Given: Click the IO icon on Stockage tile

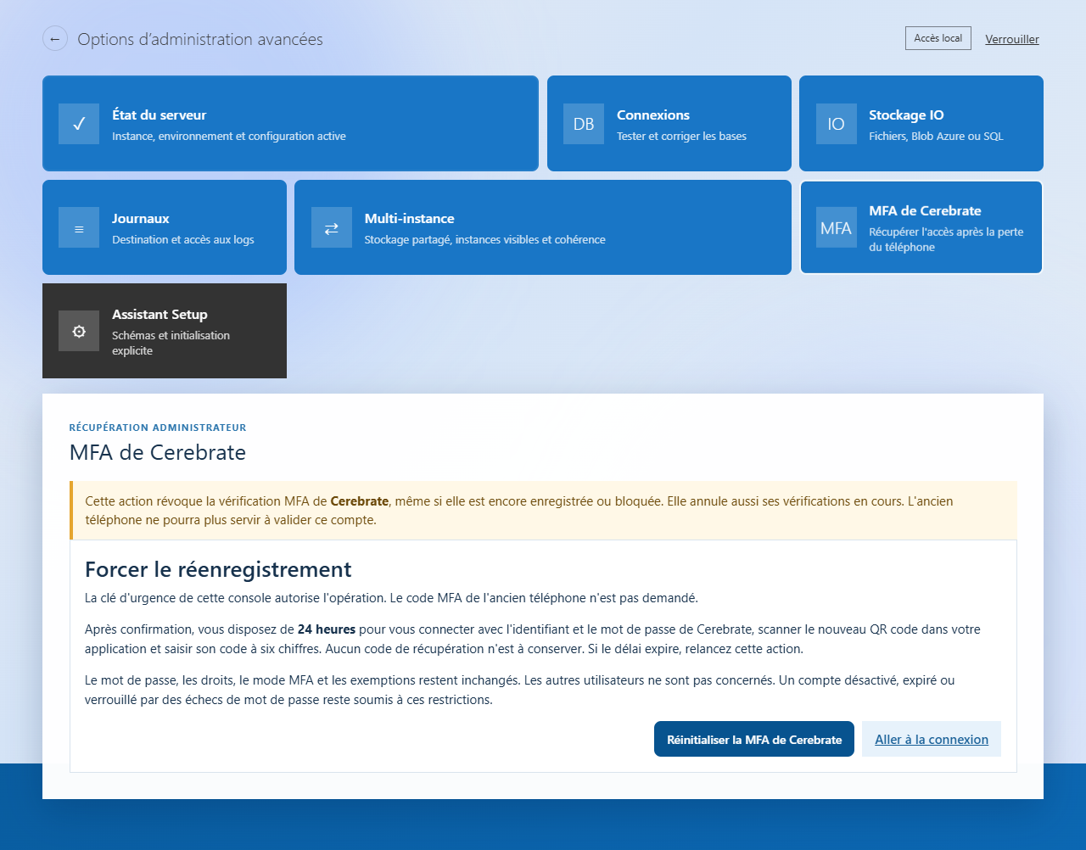Looking at the screenshot, I should (x=837, y=124).
